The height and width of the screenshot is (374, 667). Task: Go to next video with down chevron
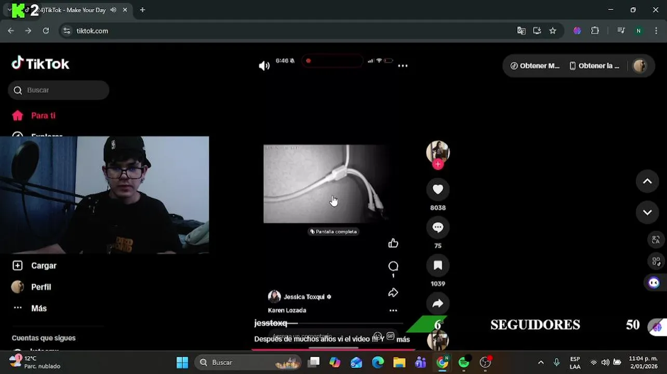pos(647,212)
